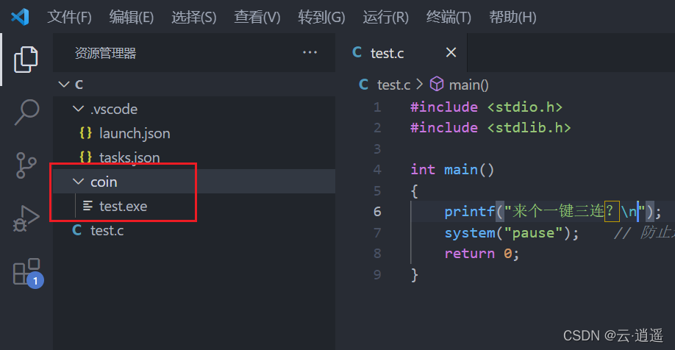
Task: Open the 查看(V) menu
Action: click(x=257, y=17)
